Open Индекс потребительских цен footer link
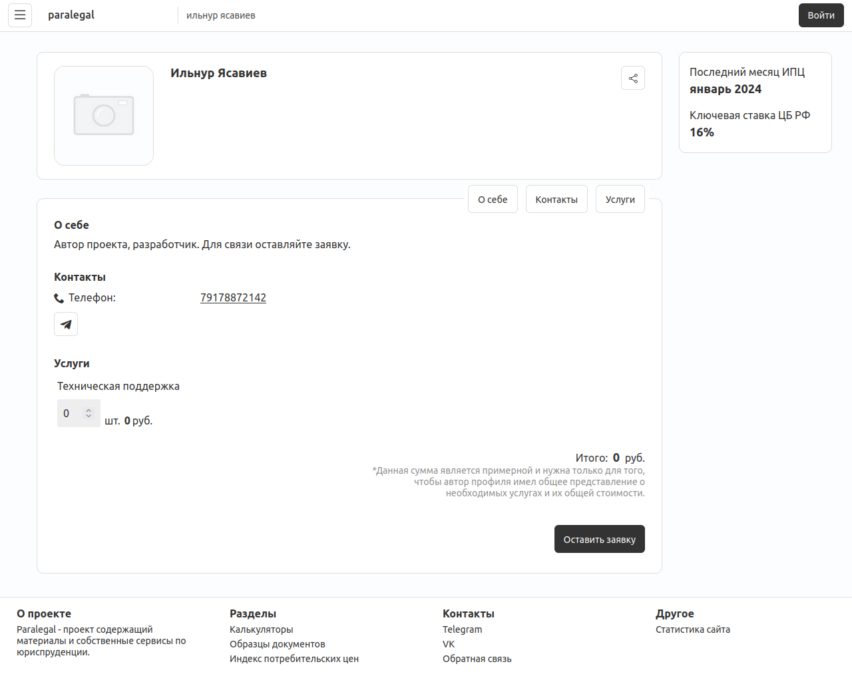 294,659
